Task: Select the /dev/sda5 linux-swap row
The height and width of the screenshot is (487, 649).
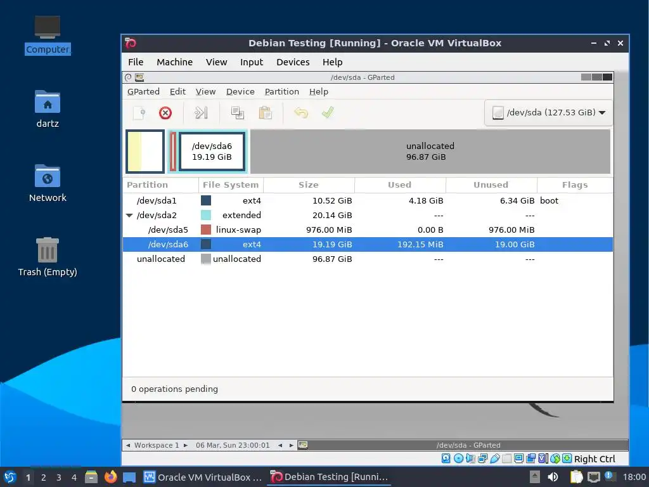Action: pos(368,230)
